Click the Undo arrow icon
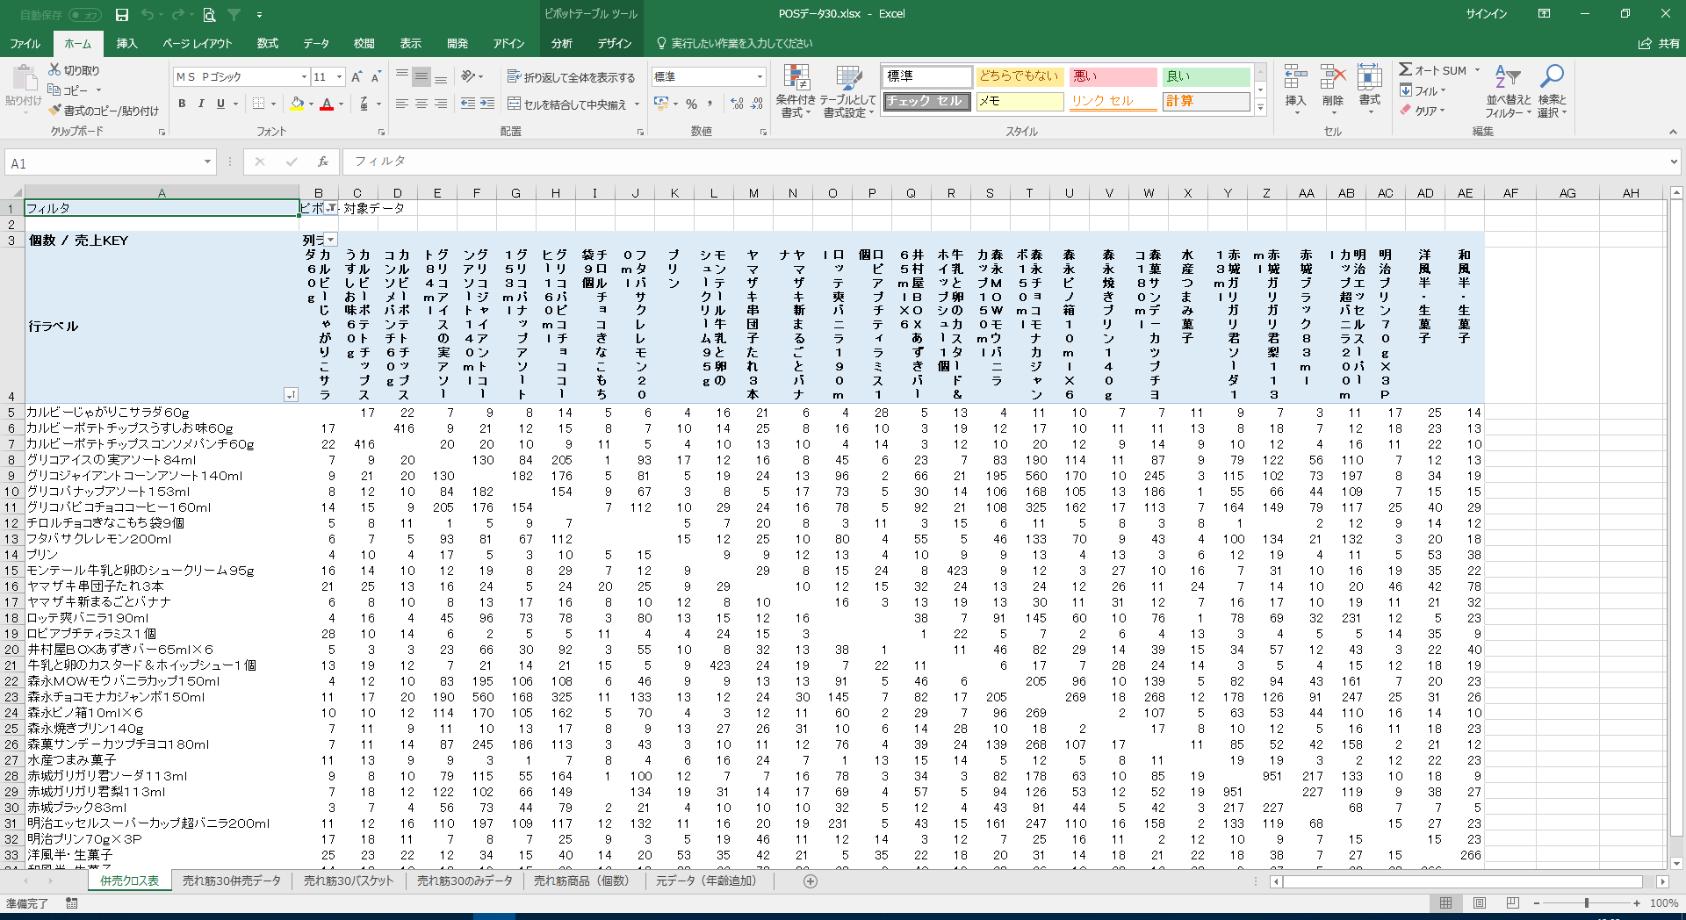 pyautogui.click(x=148, y=15)
